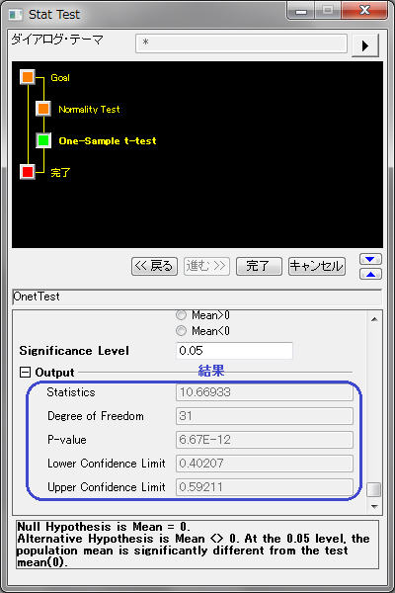The height and width of the screenshot is (593, 395).
Task: Select the One-Sample t-test step label
Action: click(x=108, y=141)
